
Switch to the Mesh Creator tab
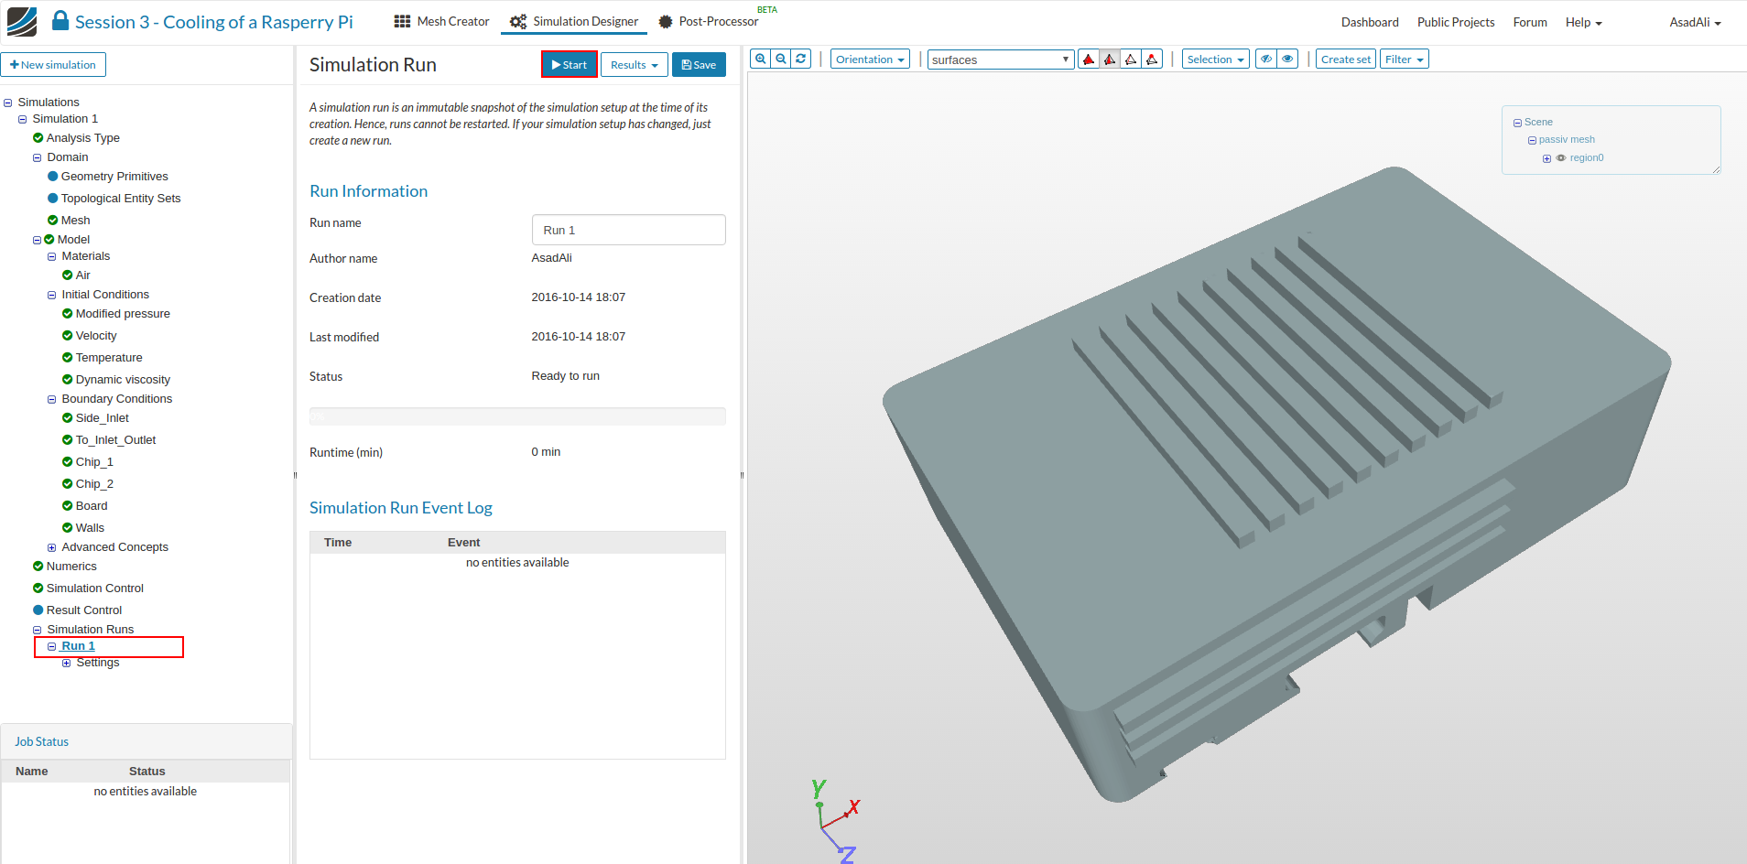point(441,22)
